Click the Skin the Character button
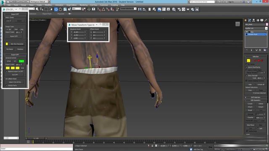The width and height of the screenshot is (269, 151). click(17, 44)
